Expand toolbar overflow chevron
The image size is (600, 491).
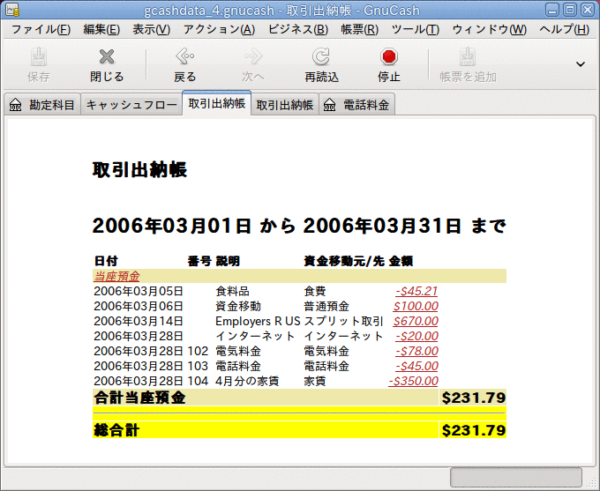581,63
